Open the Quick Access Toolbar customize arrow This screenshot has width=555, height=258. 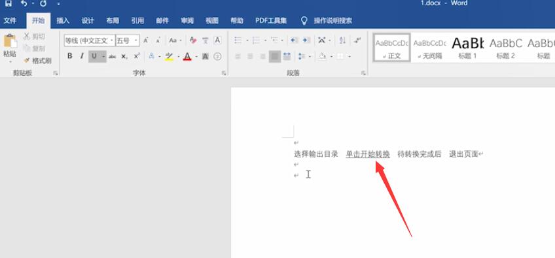point(58,4)
